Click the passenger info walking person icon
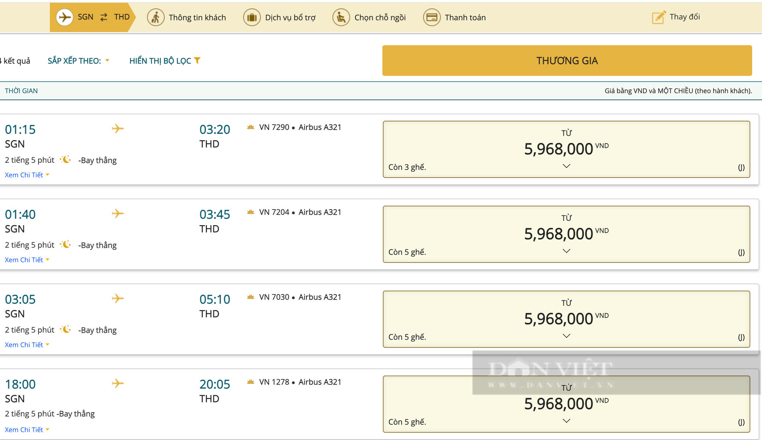Screen dimensions: 762x440 click(x=156, y=18)
